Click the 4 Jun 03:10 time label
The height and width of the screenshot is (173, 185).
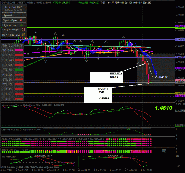53,170
